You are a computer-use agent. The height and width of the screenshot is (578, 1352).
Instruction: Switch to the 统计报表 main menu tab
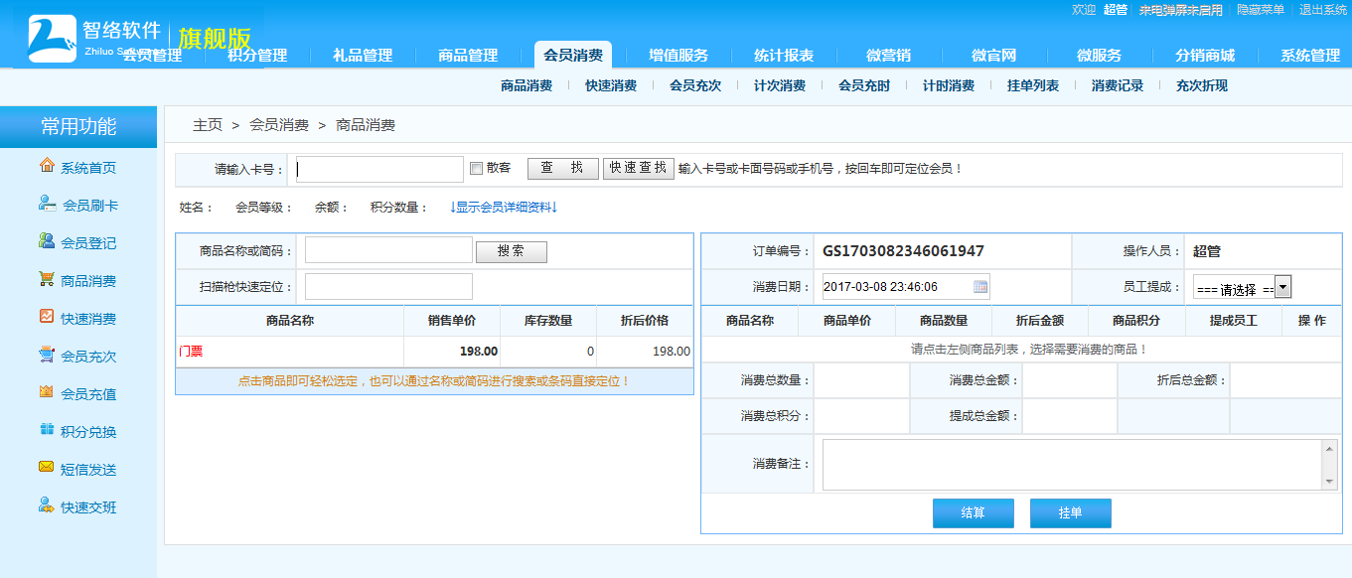[784, 56]
